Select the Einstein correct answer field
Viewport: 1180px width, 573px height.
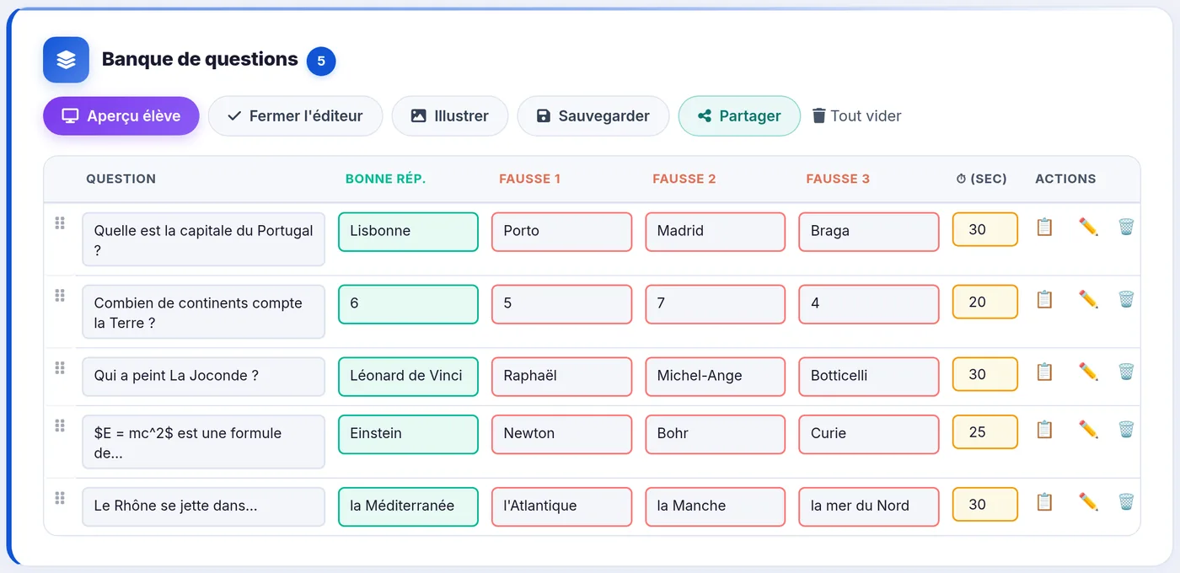pyautogui.click(x=408, y=434)
